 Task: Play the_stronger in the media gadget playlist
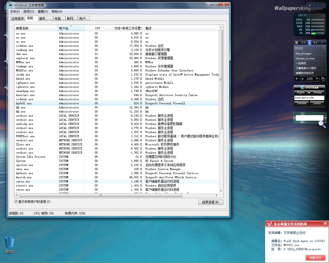[304, 53]
